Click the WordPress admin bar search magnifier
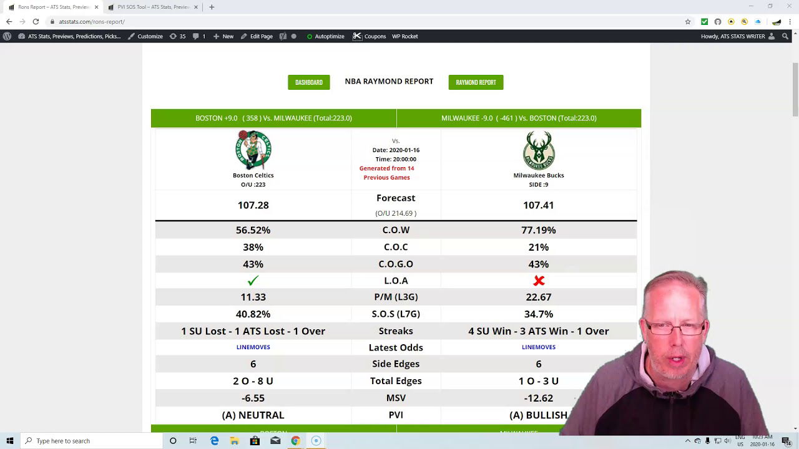 tap(785, 36)
